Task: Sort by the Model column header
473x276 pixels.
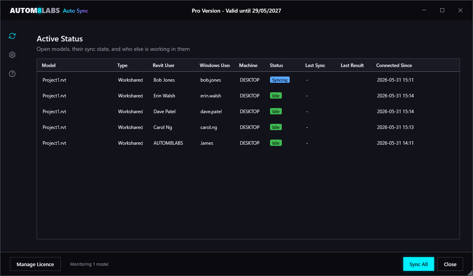Action: point(49,65)
